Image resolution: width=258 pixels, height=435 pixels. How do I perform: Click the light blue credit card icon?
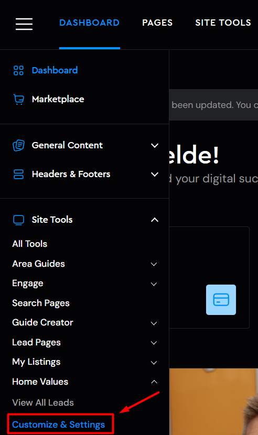[221, 300]
